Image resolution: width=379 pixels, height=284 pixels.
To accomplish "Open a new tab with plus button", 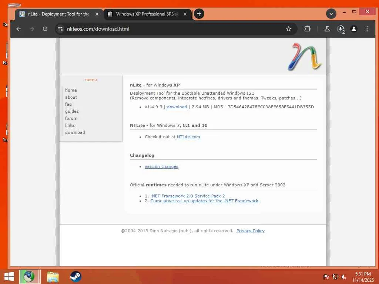I will point(199,14).
